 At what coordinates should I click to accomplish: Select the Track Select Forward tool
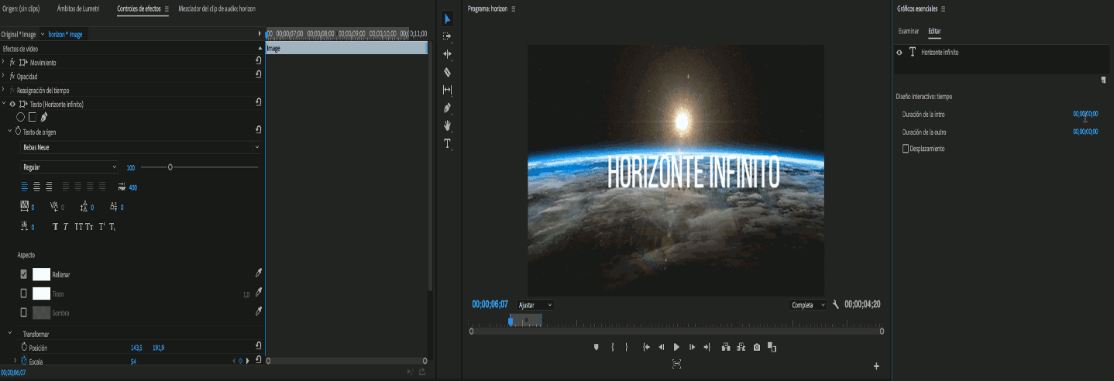point(447,36)
